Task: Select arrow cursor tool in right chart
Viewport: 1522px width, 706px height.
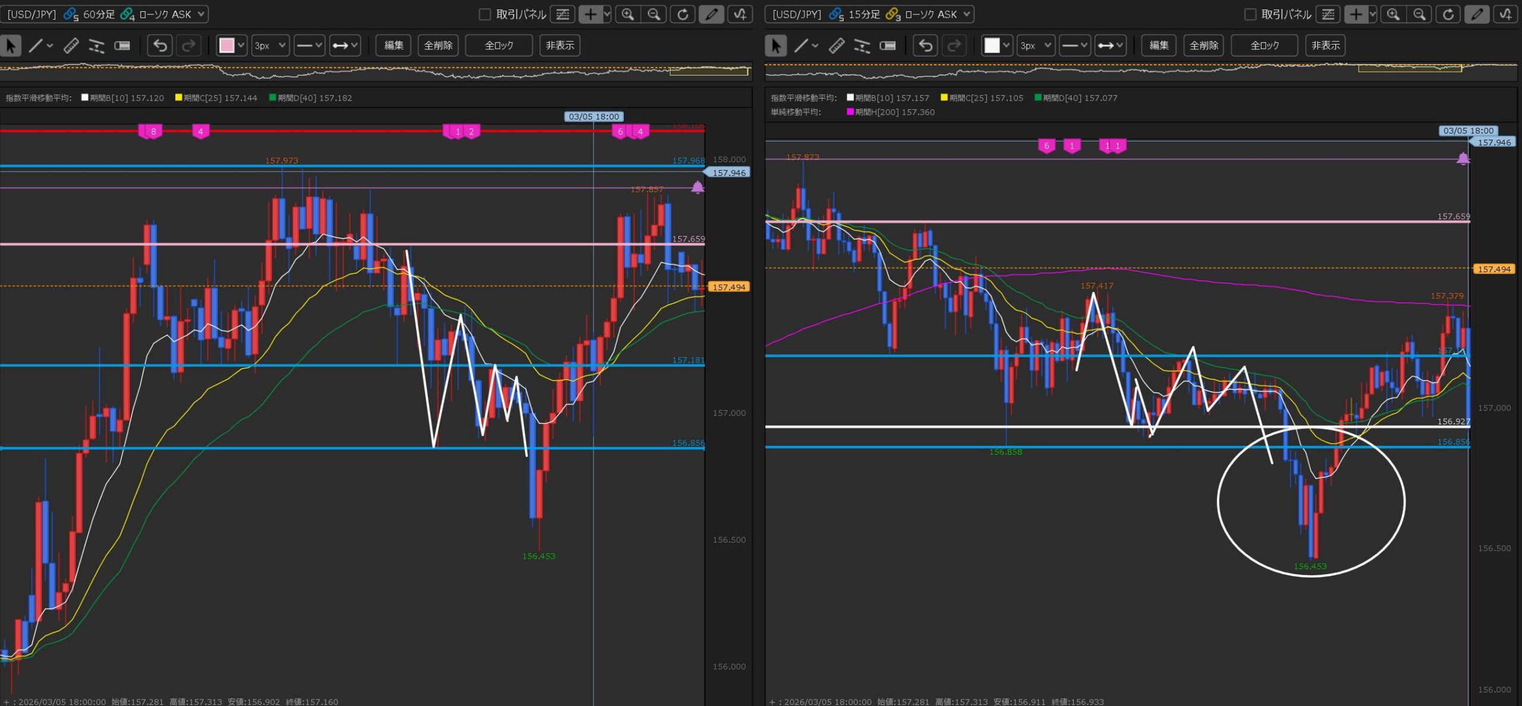Action: (x=776, y=46)
